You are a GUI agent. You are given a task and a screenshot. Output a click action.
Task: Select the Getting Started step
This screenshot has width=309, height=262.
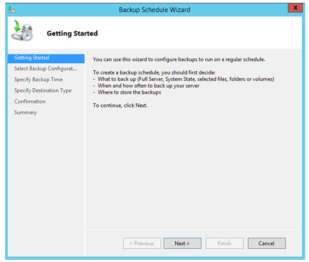pyautogui.click(x=46, y=58)
